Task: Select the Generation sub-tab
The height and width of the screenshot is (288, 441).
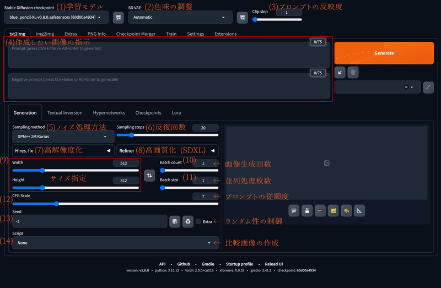Action: [x=25, y=113]
